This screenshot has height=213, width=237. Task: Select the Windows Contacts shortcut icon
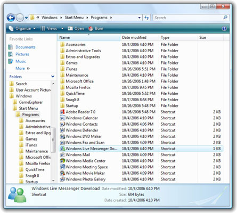coord(62,124)
